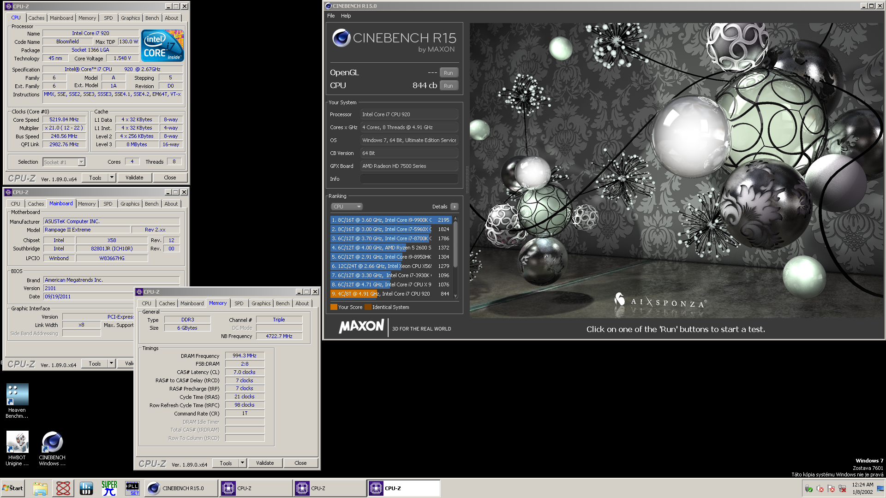Open Mainboard tab in front Memory CPU-Z window
Image resolution: width=886 pixels, height=498 pixels.
192,303
